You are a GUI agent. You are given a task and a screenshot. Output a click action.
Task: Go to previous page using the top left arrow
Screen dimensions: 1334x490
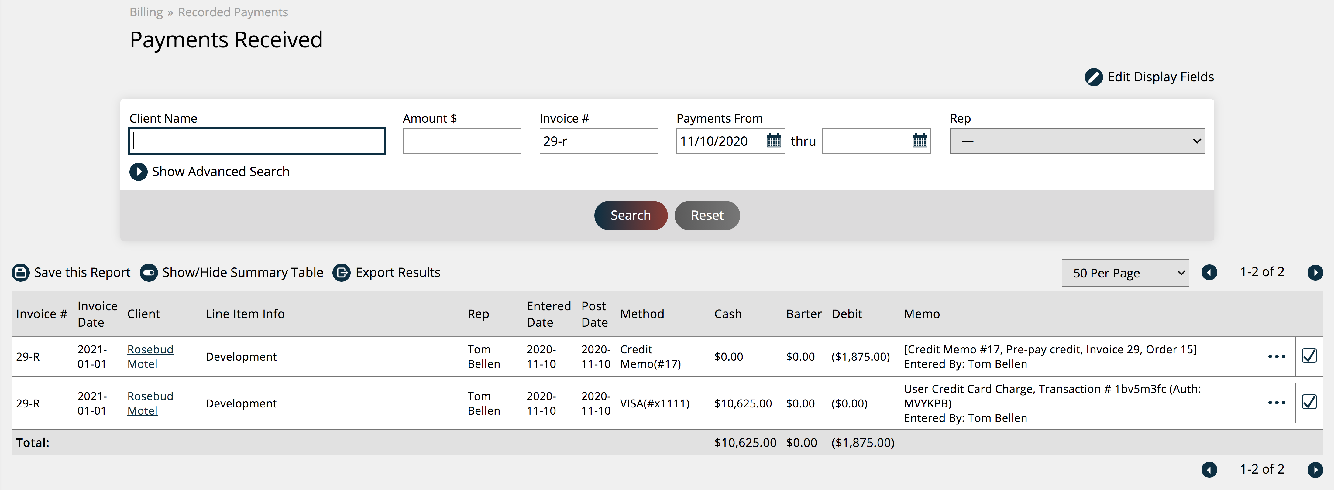[1209, 273]
